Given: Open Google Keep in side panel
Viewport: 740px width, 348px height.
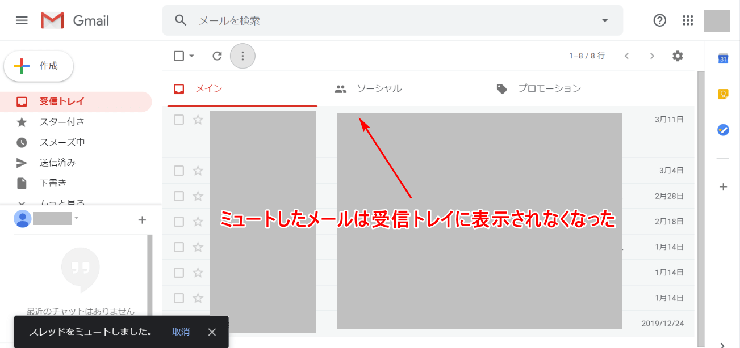Looking at the screenshot, I should point(723,94).
